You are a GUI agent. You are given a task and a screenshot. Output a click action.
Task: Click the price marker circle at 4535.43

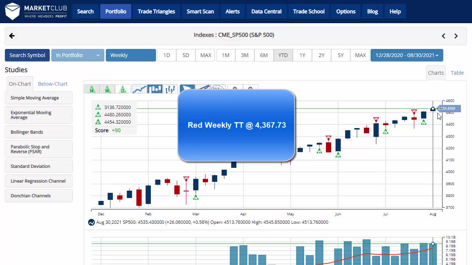tap(433, 109)
